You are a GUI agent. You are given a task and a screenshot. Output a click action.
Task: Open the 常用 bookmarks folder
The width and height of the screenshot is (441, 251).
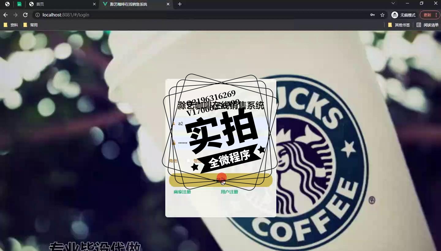click(30, 25)
